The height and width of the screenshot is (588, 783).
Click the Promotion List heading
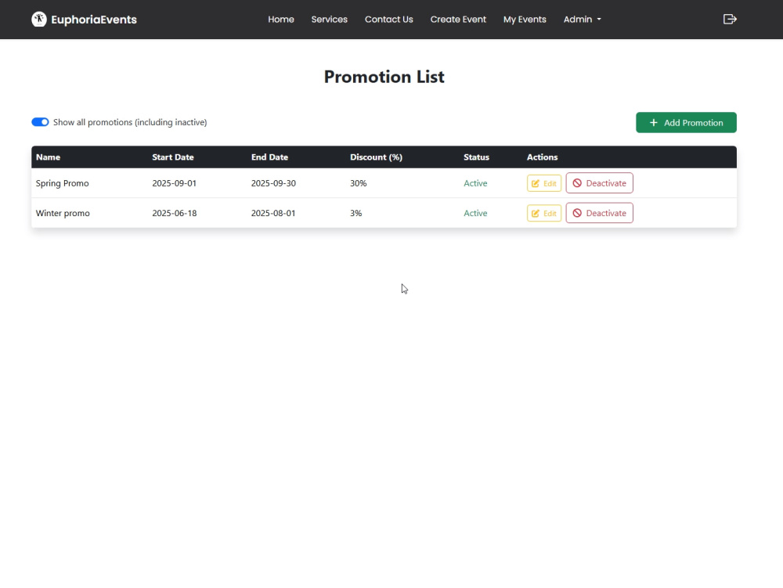coord(384,77)
